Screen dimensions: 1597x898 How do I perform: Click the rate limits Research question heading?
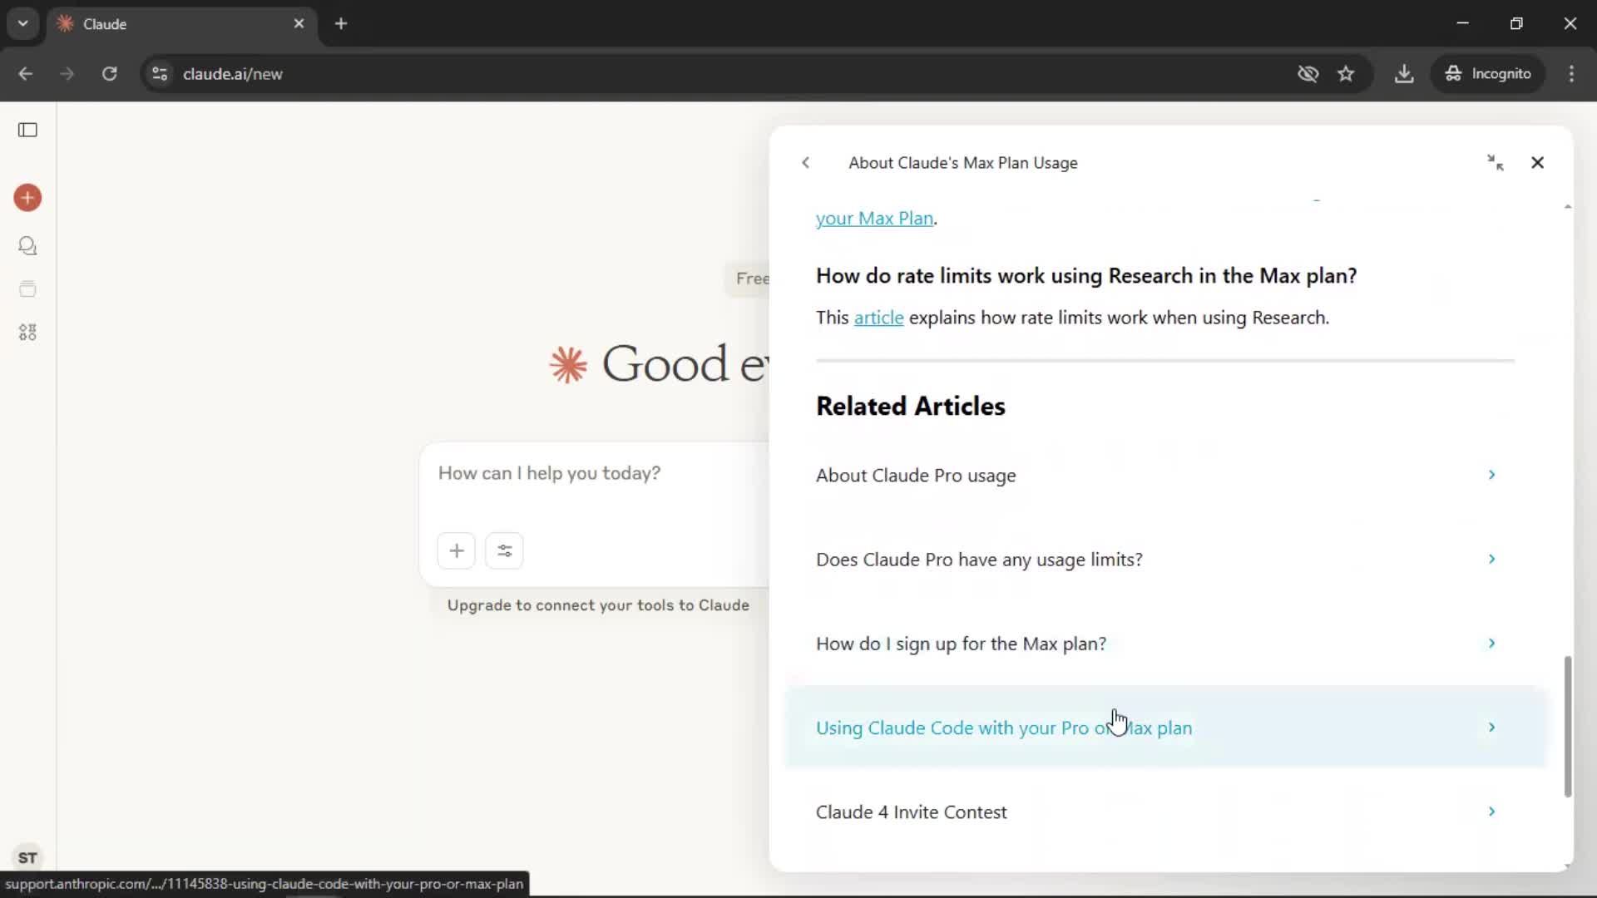point(1086,276)
